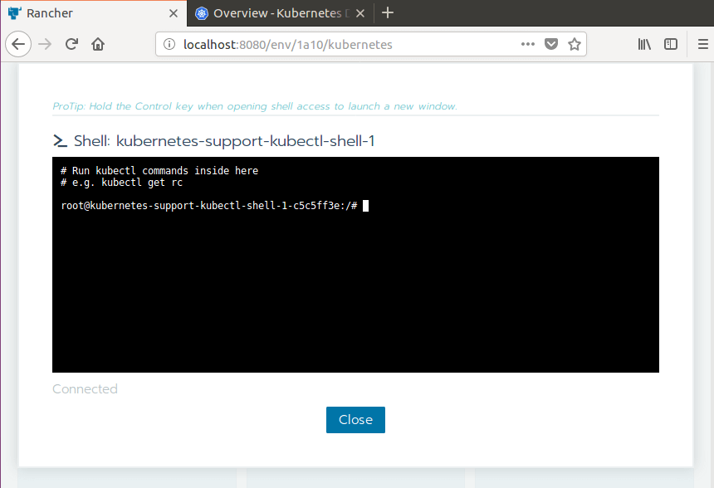The height and width of the screenshot is (488, 714).
Task: Focus the terminal at the root prompt
Action: [x=355, y=265]
